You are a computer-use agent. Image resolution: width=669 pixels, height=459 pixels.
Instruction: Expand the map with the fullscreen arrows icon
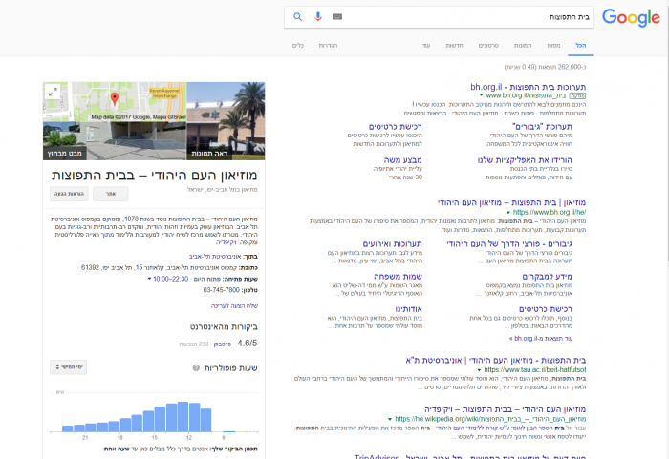(53, 92)
